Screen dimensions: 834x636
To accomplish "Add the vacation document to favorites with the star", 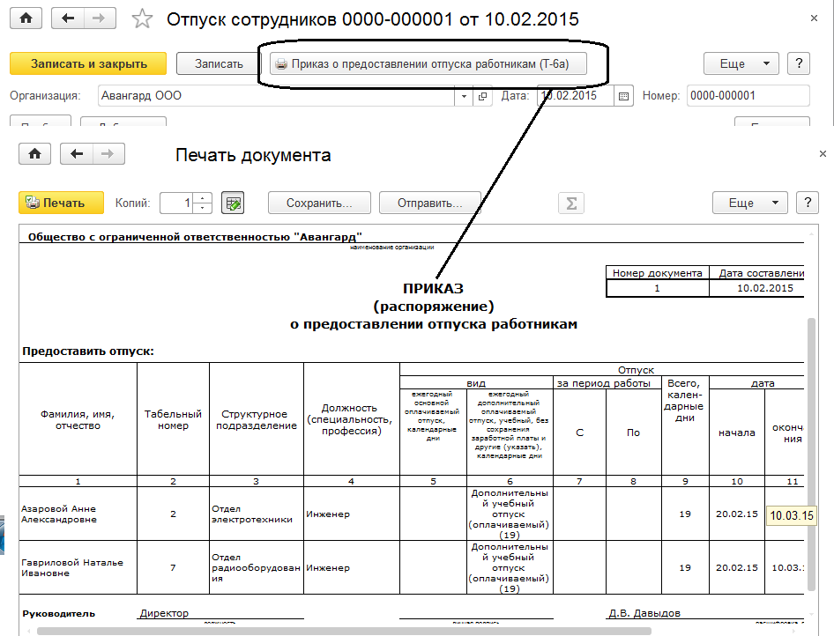I will 142,19.
